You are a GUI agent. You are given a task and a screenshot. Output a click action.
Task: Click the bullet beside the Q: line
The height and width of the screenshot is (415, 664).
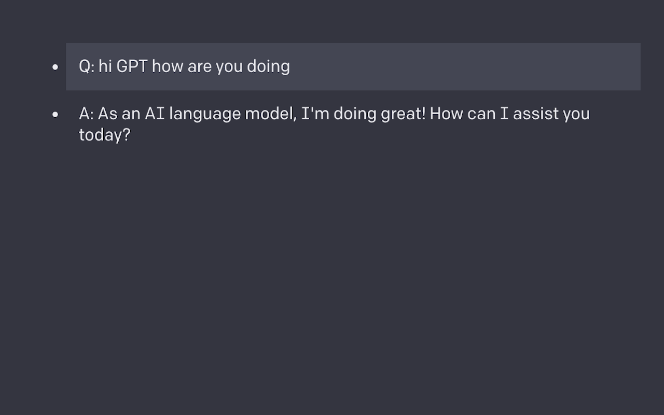[56, 67]
